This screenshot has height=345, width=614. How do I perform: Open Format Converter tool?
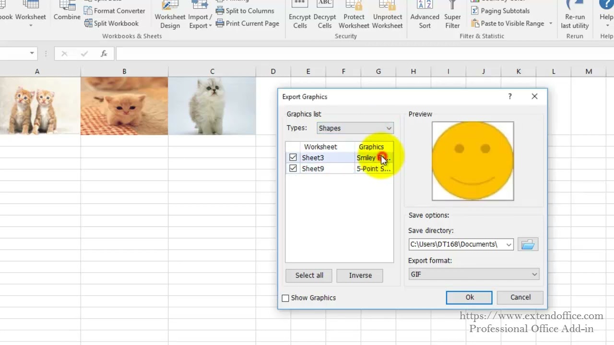click(115, 11)
